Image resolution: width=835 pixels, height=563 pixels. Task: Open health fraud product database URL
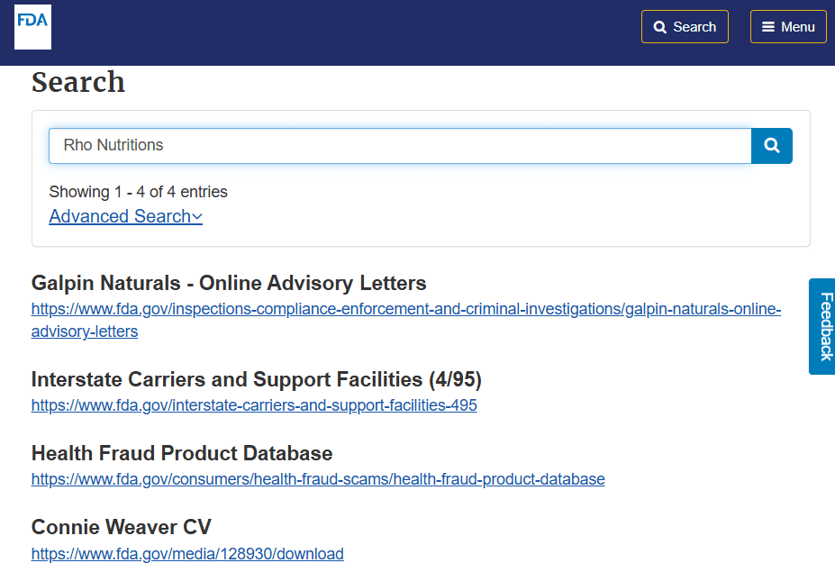[318, 479]
